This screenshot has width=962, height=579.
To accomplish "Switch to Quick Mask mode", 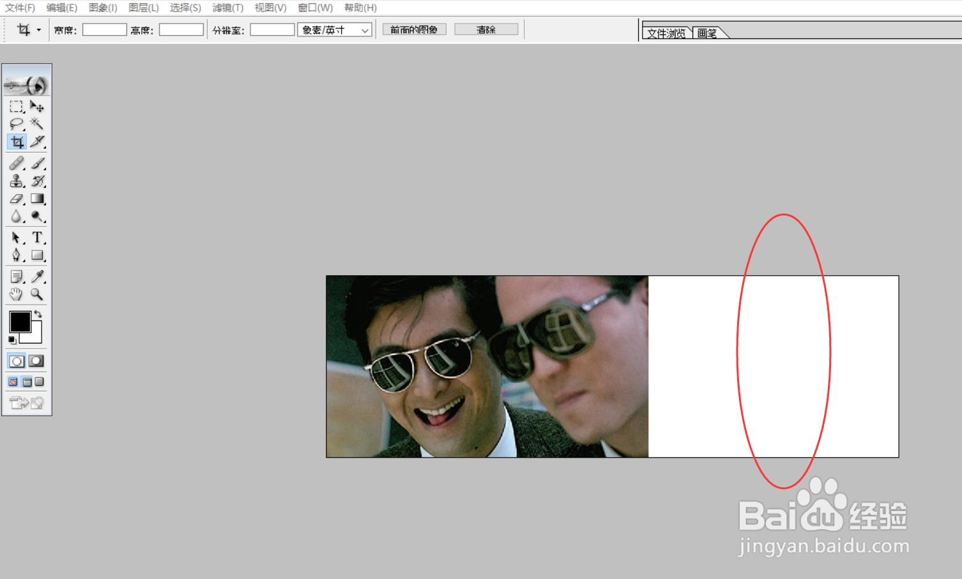I will pyautogui.click(x=36, y=361).
